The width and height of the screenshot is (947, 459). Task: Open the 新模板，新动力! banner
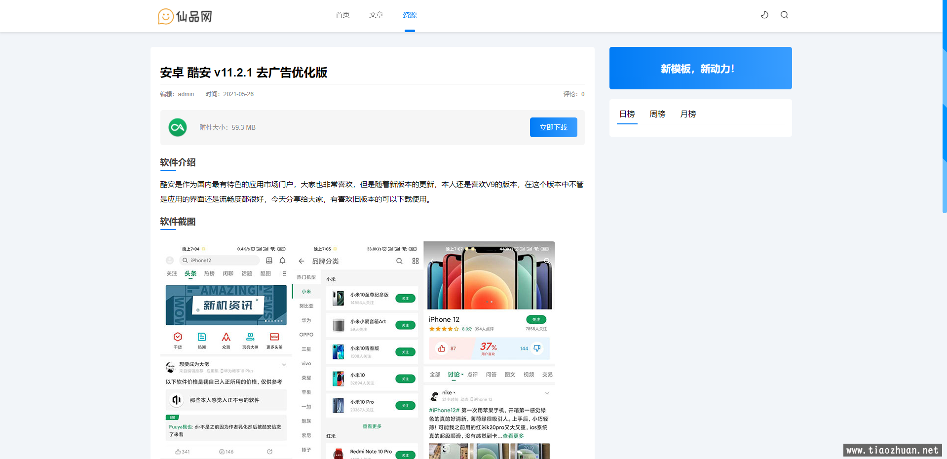coord(700,68)
